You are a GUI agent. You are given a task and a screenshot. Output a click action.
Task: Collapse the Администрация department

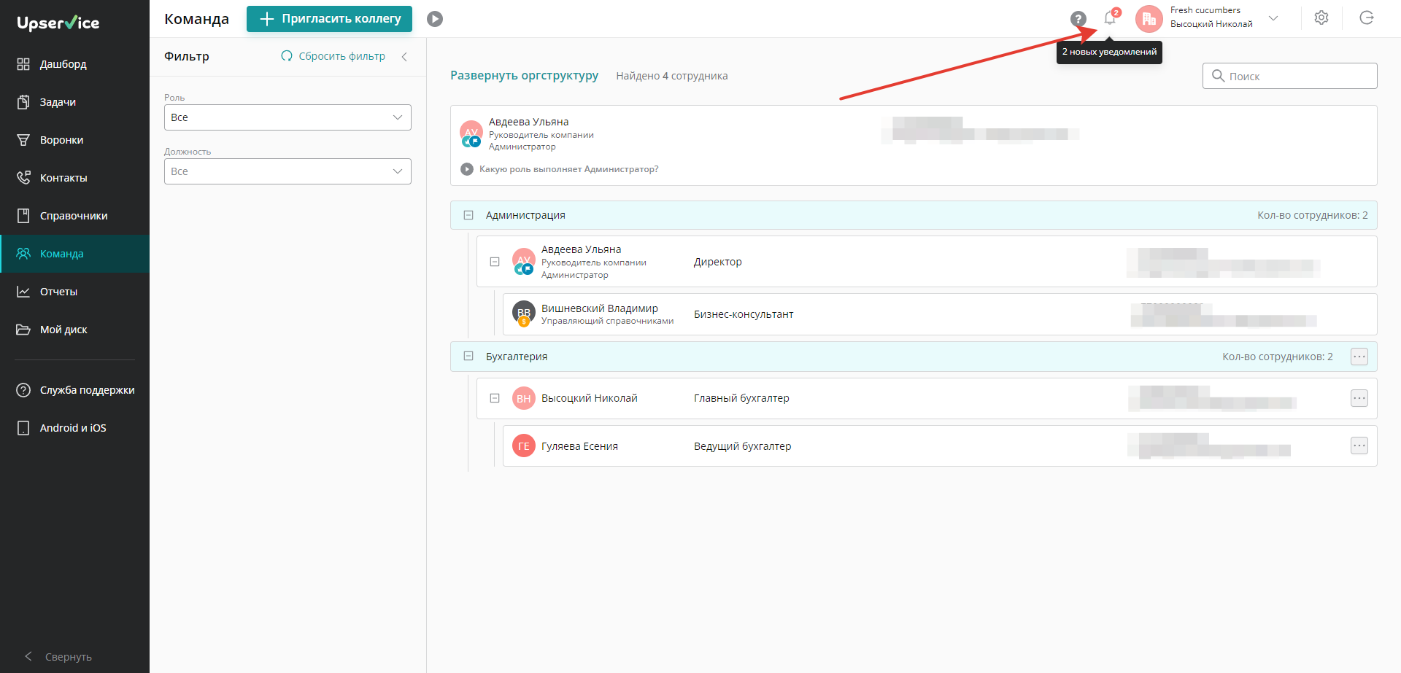point(468,215)
